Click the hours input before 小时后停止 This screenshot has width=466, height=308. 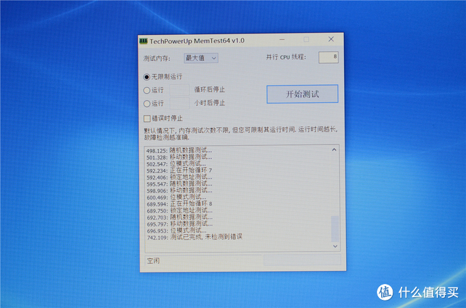[180, 103]
